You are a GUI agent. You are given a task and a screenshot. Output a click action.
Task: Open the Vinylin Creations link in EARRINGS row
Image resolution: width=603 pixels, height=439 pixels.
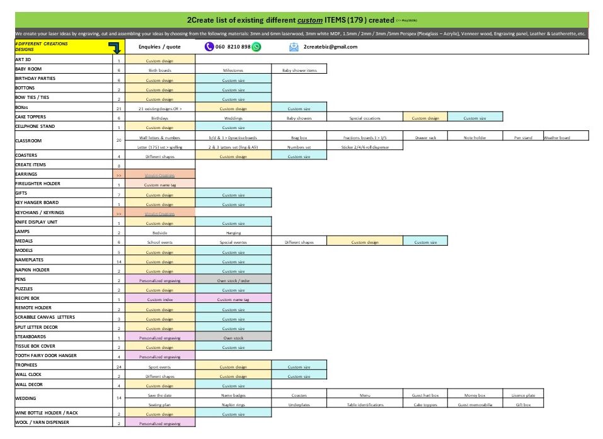pos(159,175)
